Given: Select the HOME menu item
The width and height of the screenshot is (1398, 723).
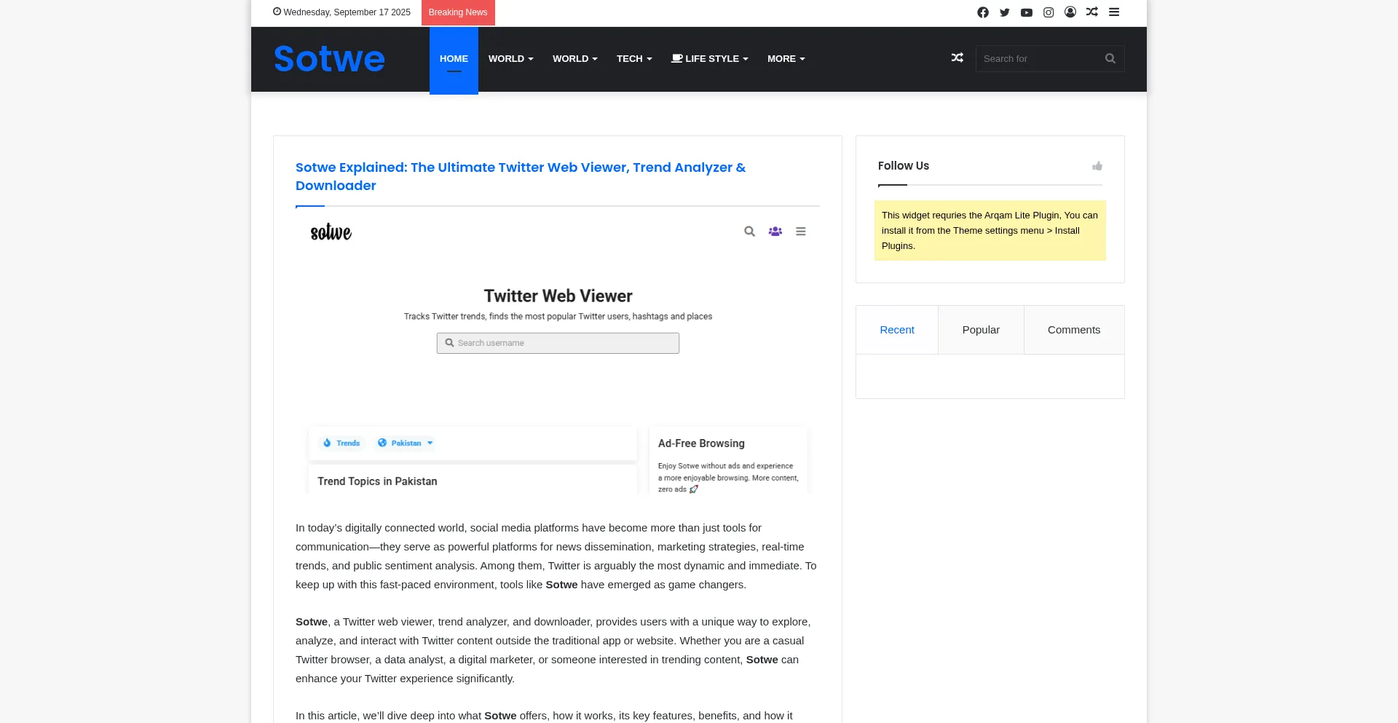Looking at the screenshot, I should pyautogui.click(x=454, y=59).
